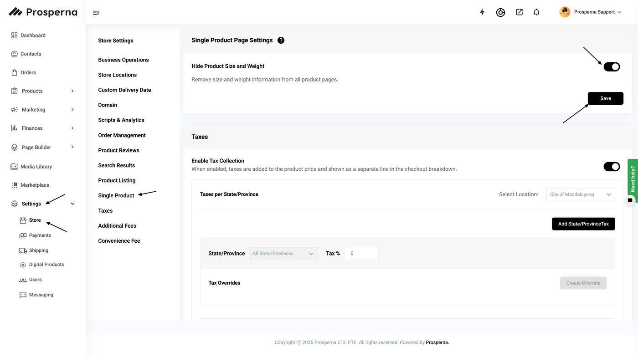This screenshot has width=638, height=357.
Task: Click Add State/ProvinceTax button
Action: click(583, 224)
